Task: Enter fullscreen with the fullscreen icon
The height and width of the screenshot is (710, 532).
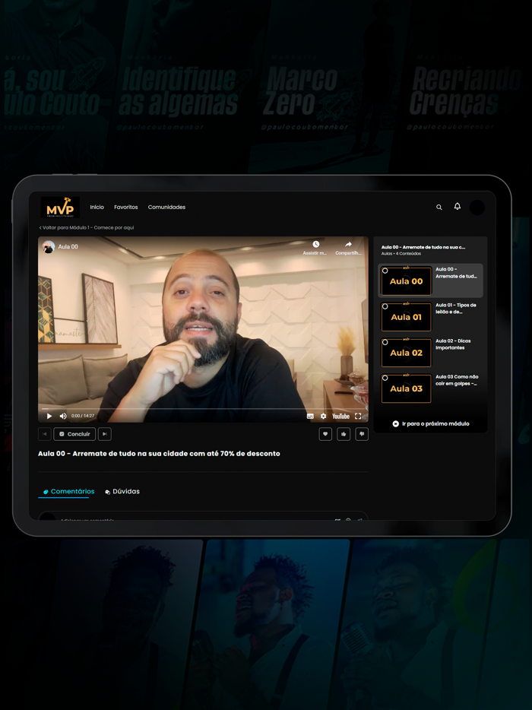Action: click(358, 416)
